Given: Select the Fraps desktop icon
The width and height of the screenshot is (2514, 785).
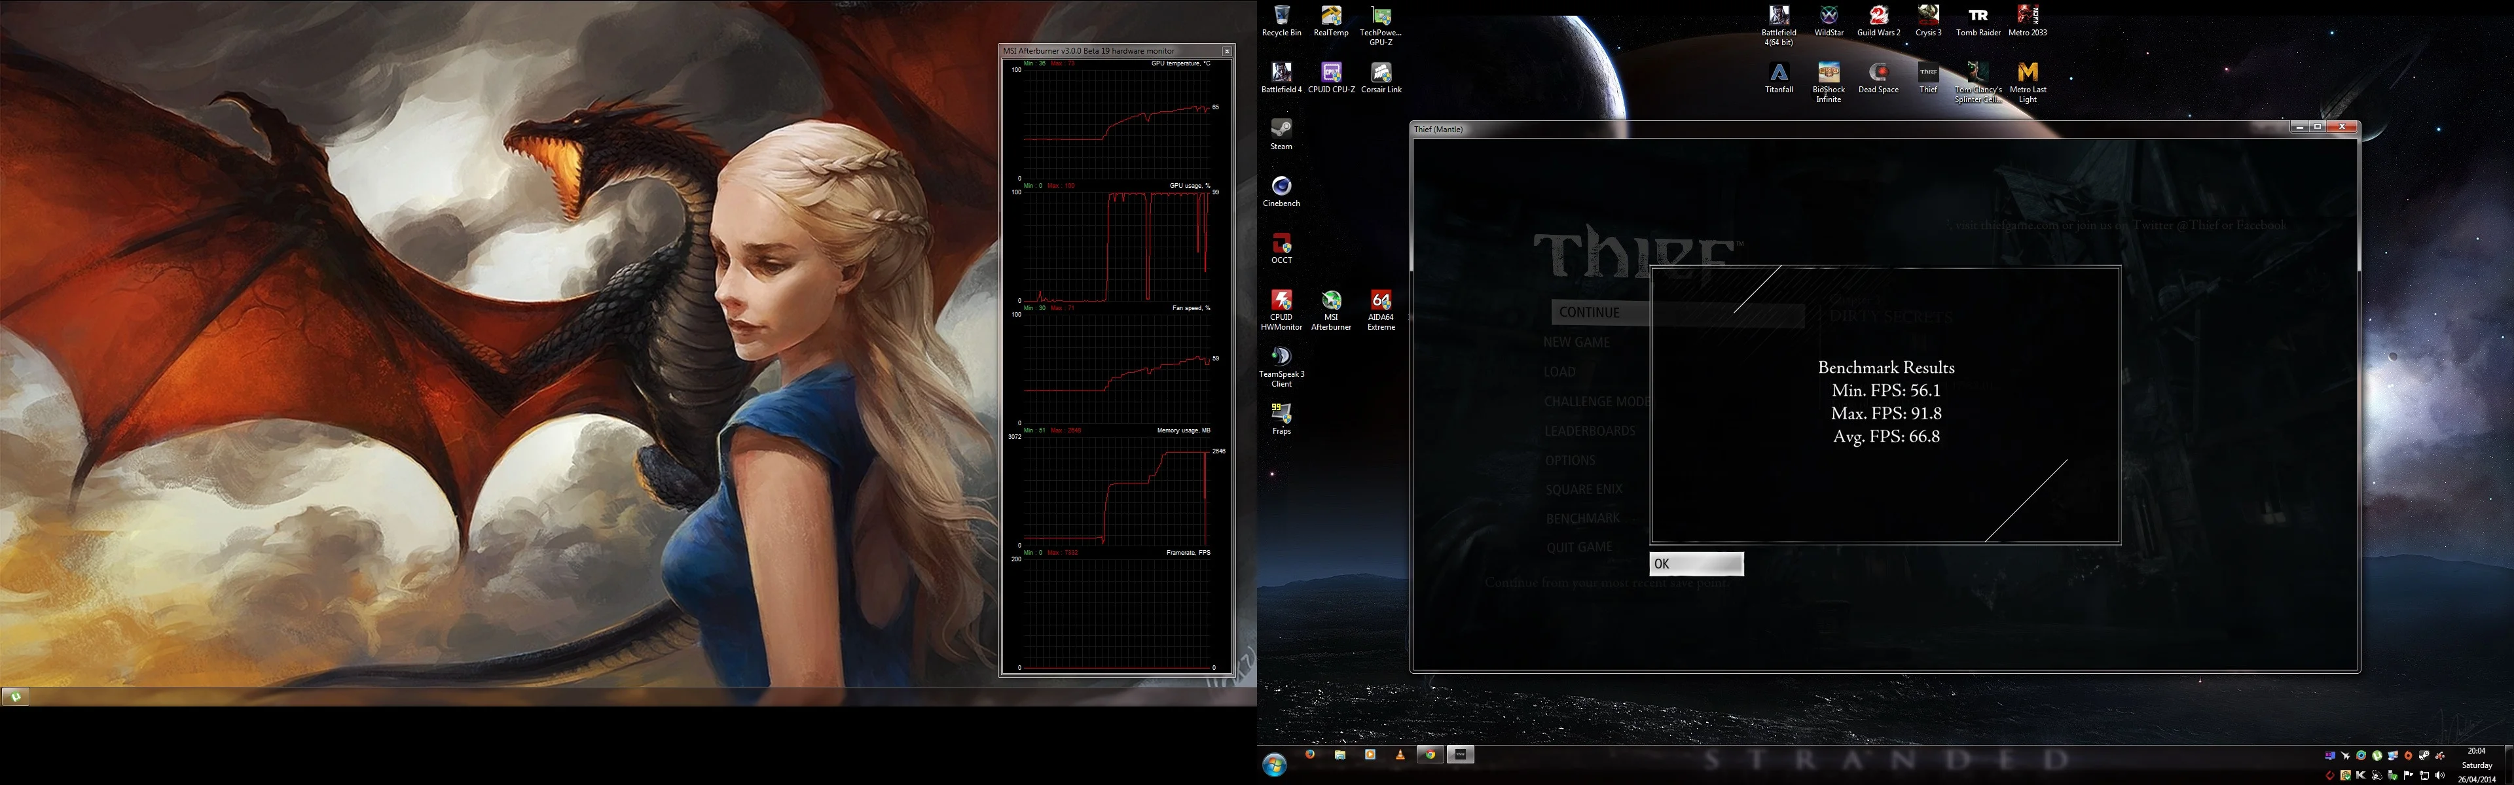Looking at the screenshot, I should [1281, 419].
